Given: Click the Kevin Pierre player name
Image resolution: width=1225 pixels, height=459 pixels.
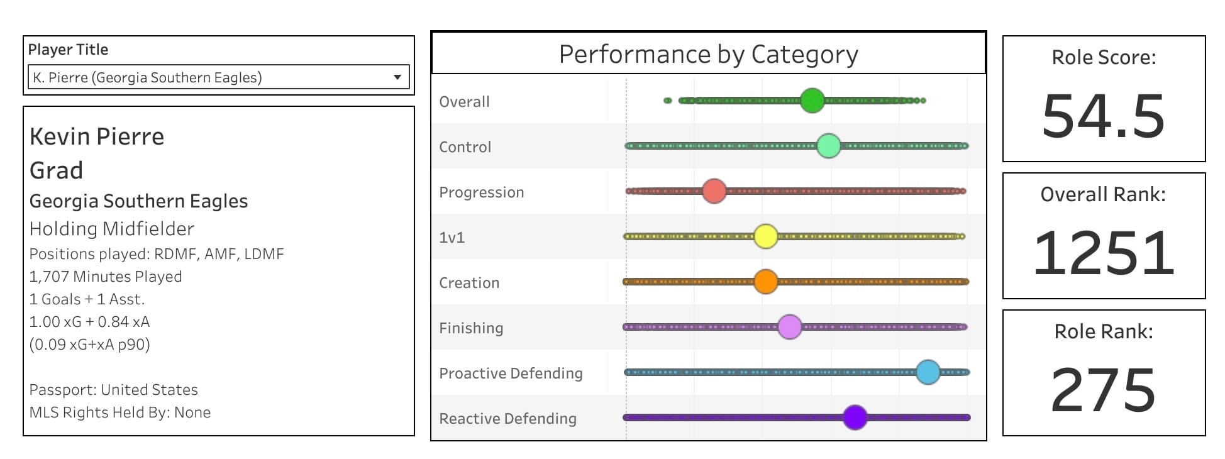Looking at the screenshot, I should tap(97, 136).
